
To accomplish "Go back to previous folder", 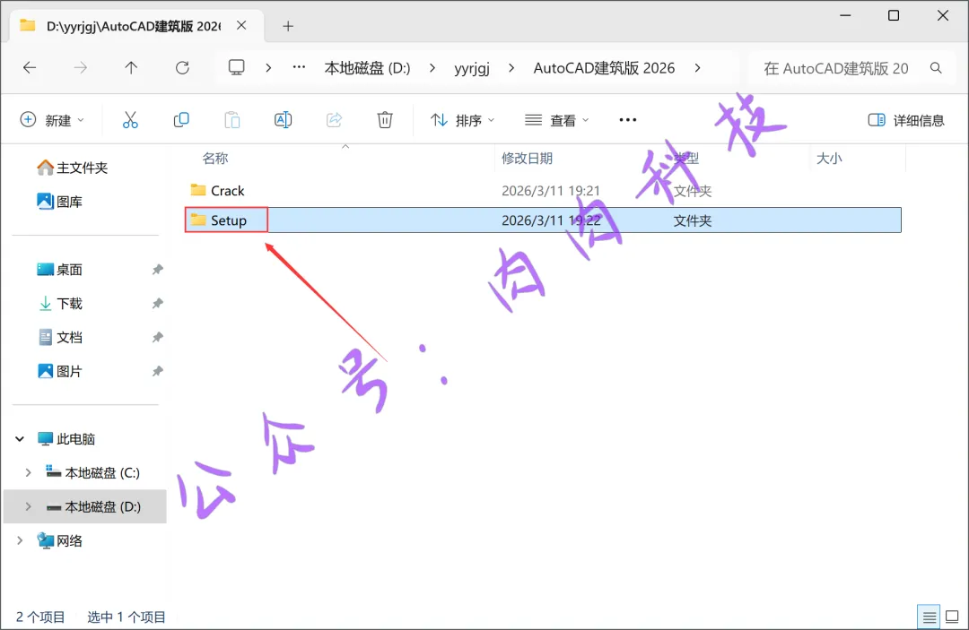I will click(30, 68).
